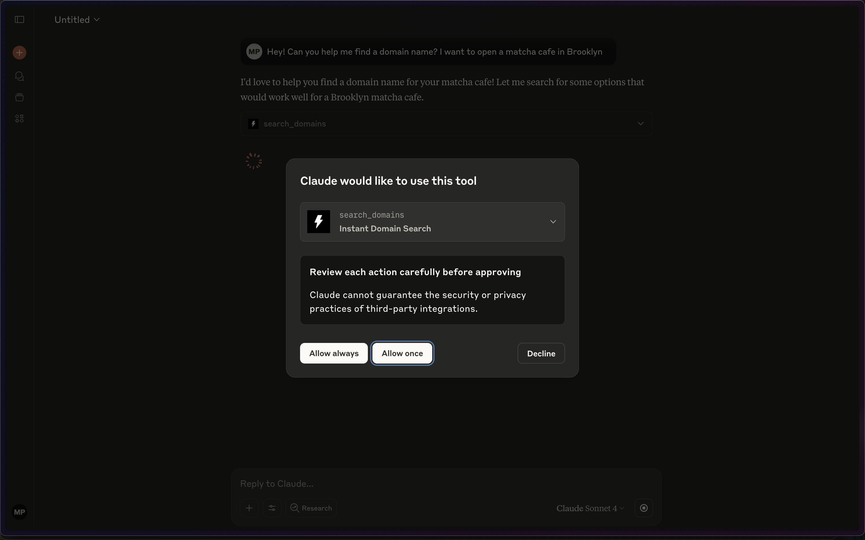865x540 pixels.
Task: Start a new chat with the plus button
Action: click(x=19, y=53)
